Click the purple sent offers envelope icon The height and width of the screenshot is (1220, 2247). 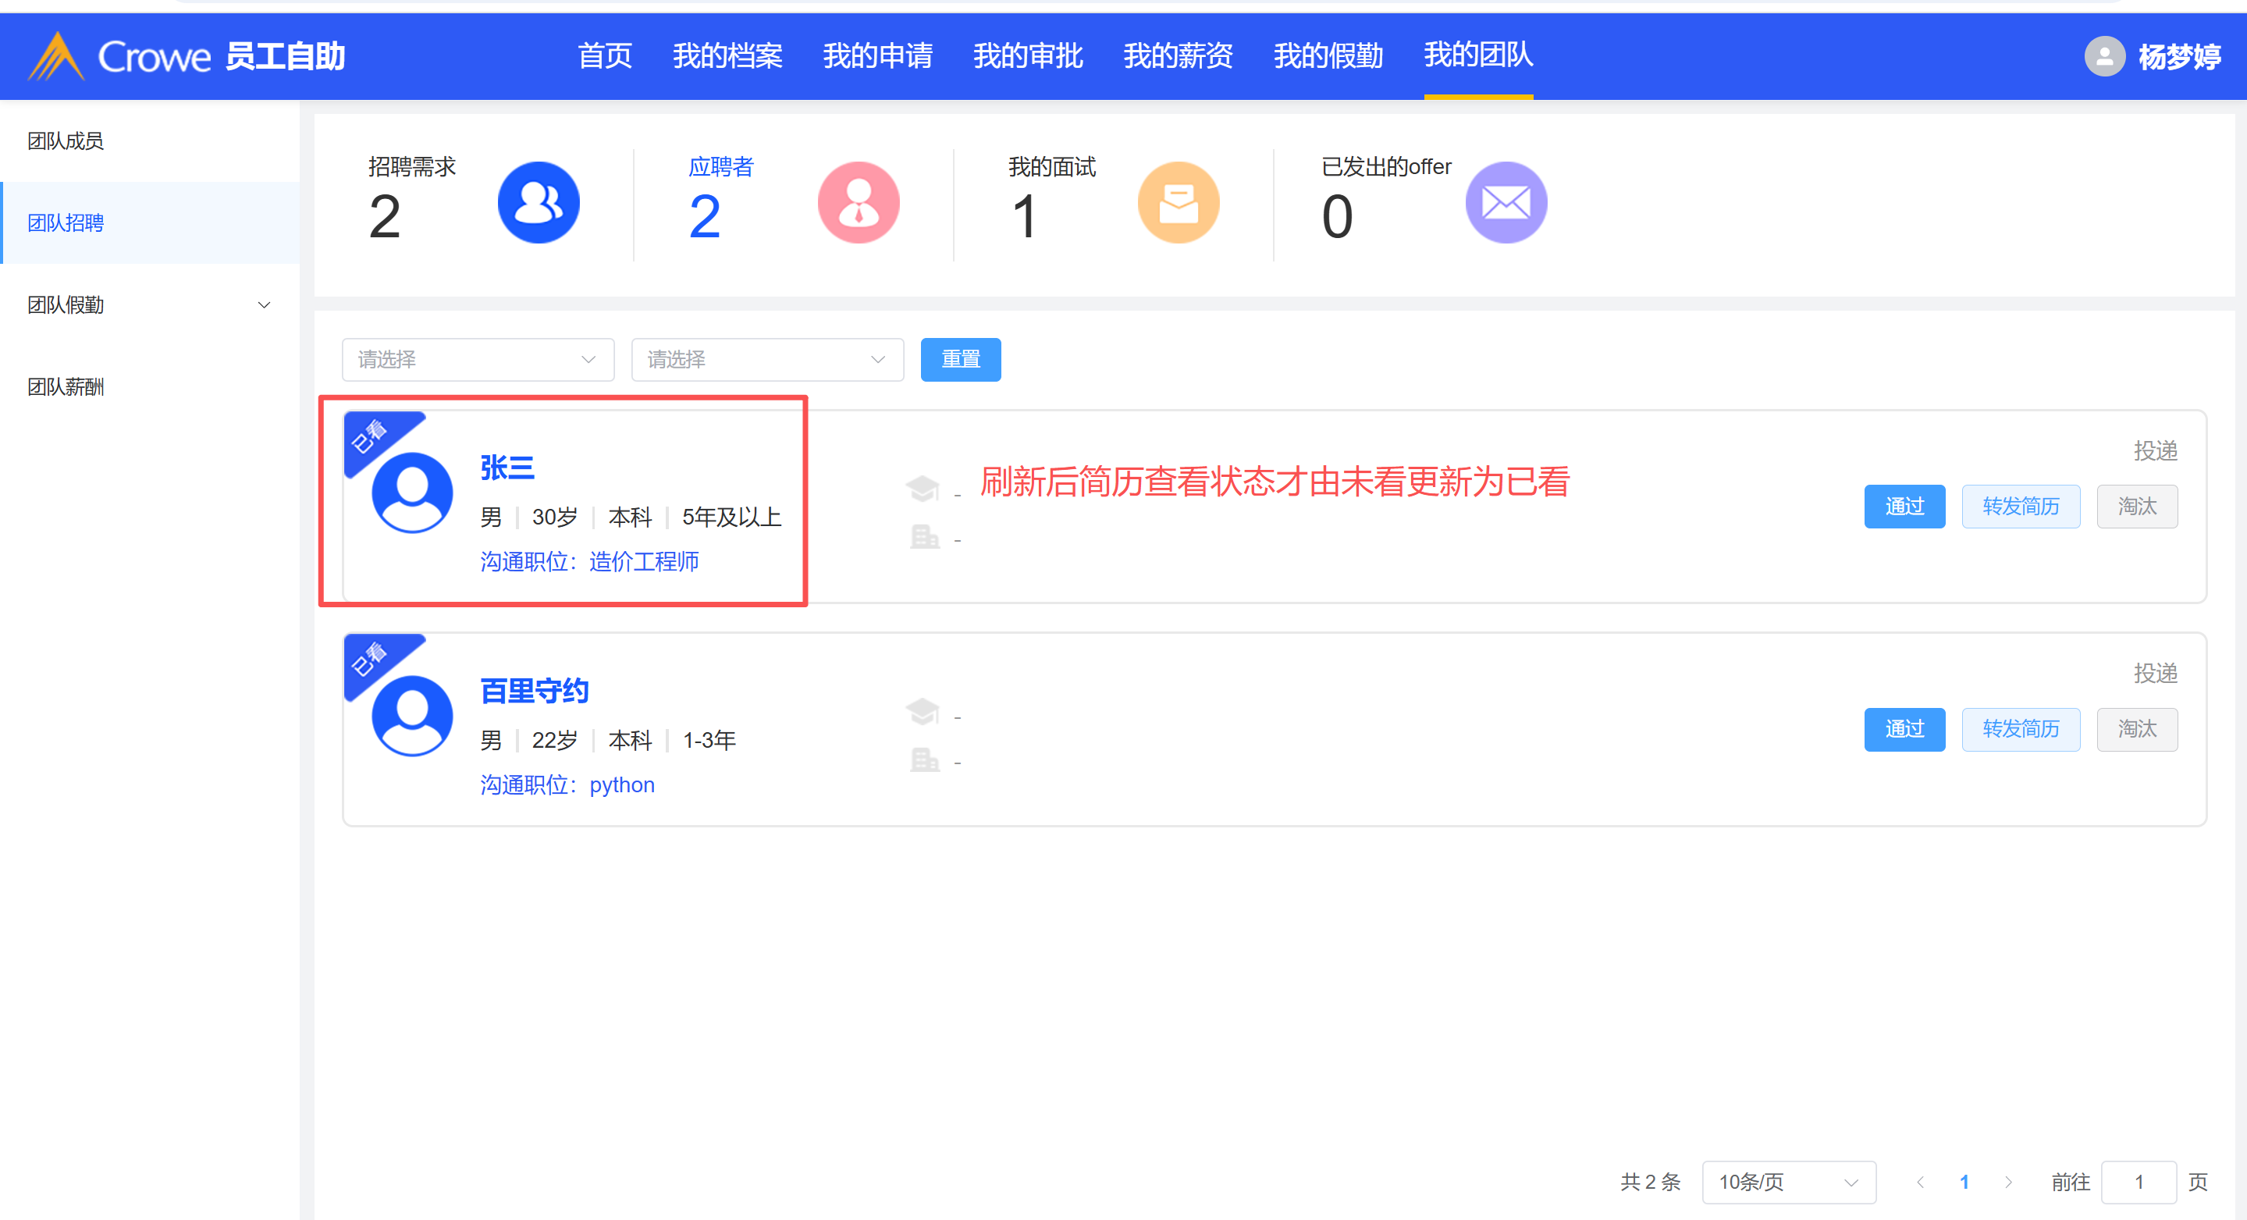coord(1506,202)
